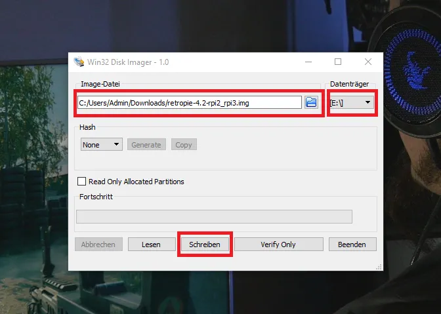The height and width of the screenshot is (314, 441).
Task: Click the Read Only Allocated Partitions label
Action: click(136, 182)
